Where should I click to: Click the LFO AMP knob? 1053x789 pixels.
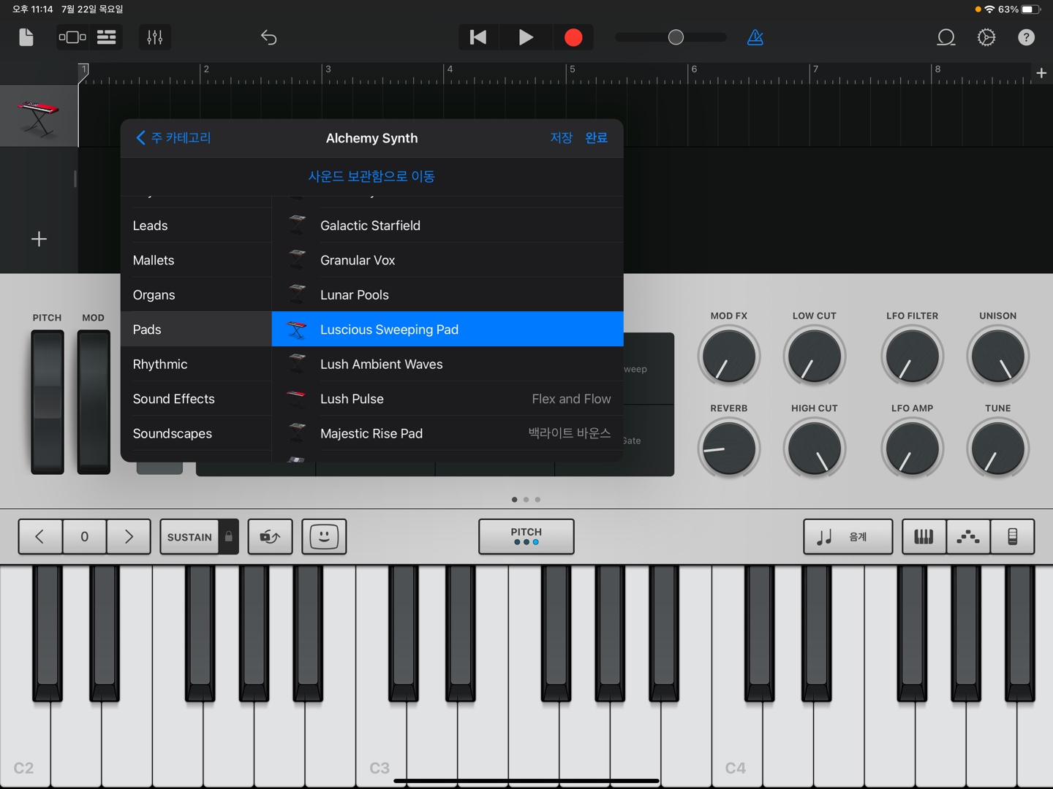point(913,449)
